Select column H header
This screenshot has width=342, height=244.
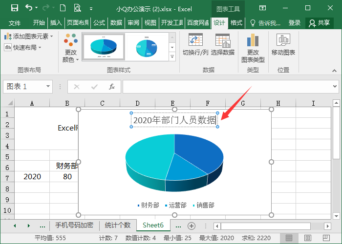coord(278,103)
